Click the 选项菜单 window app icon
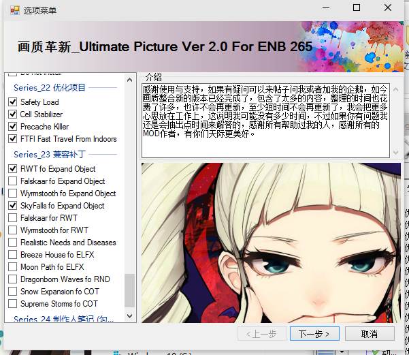The height and width of the screenshot is (355, 409). 14,10
